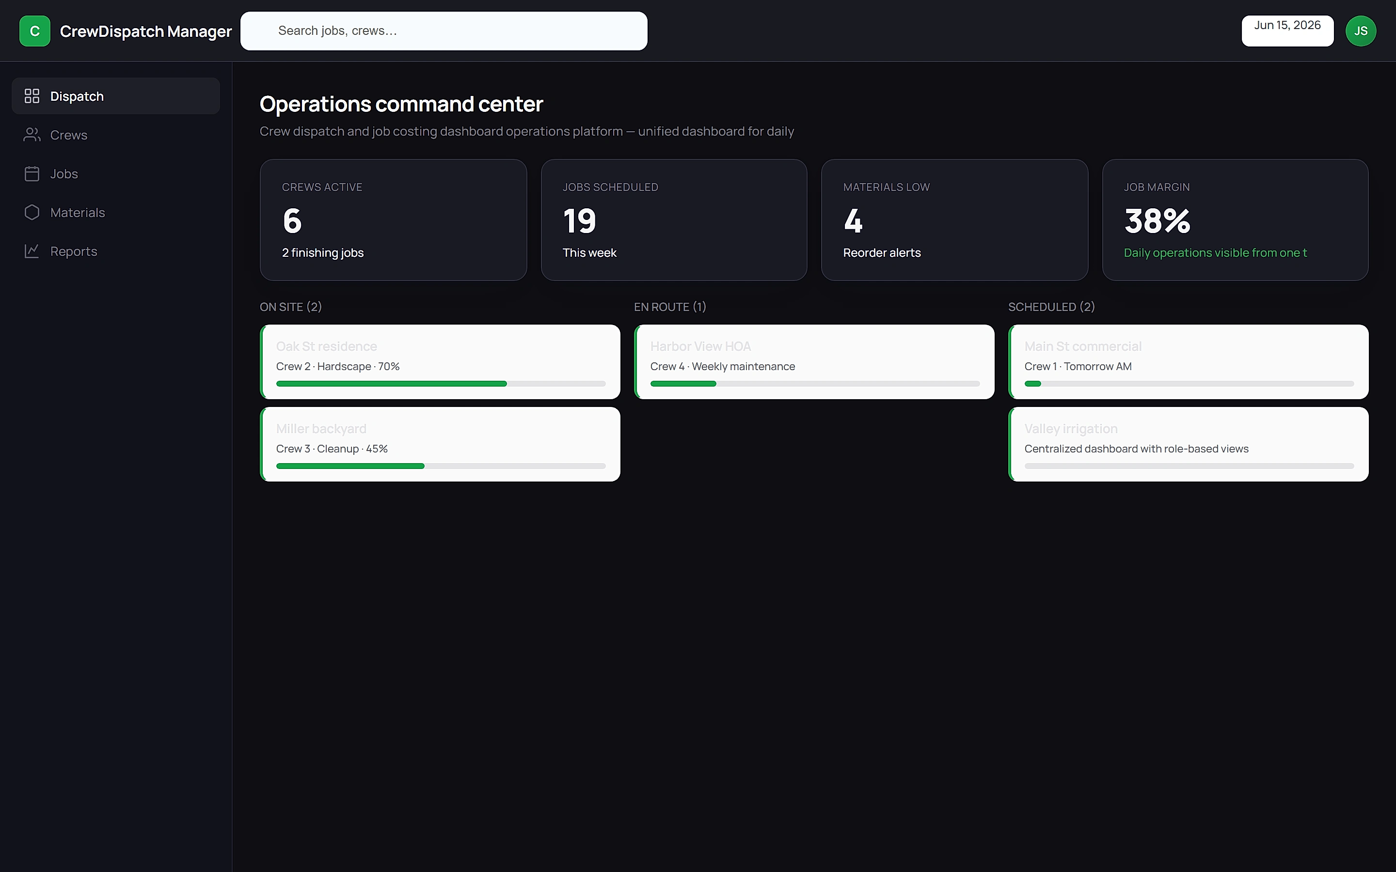Click 'Crew 3 · Cleanup · 45%' text
This screenshot has width=1396, height=872.
click(x=332, y=449)
